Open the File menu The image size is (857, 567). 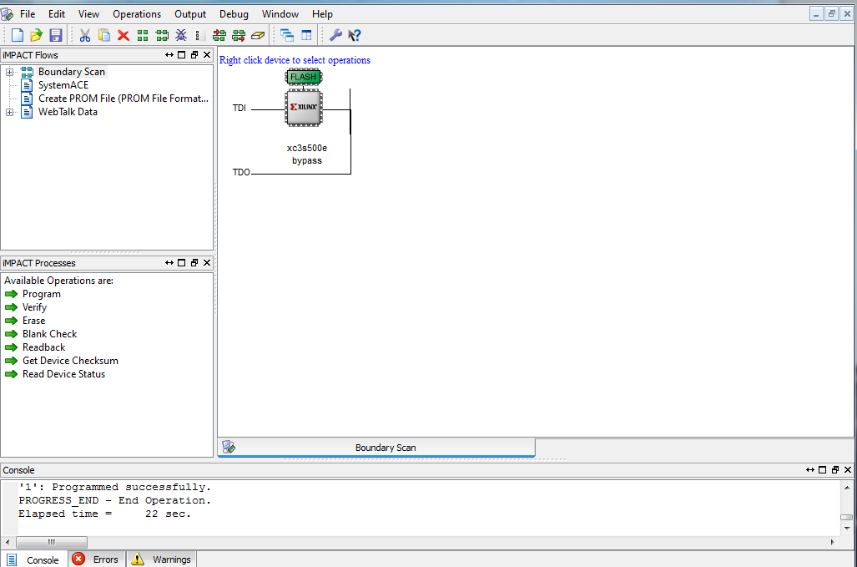(28, 14)
